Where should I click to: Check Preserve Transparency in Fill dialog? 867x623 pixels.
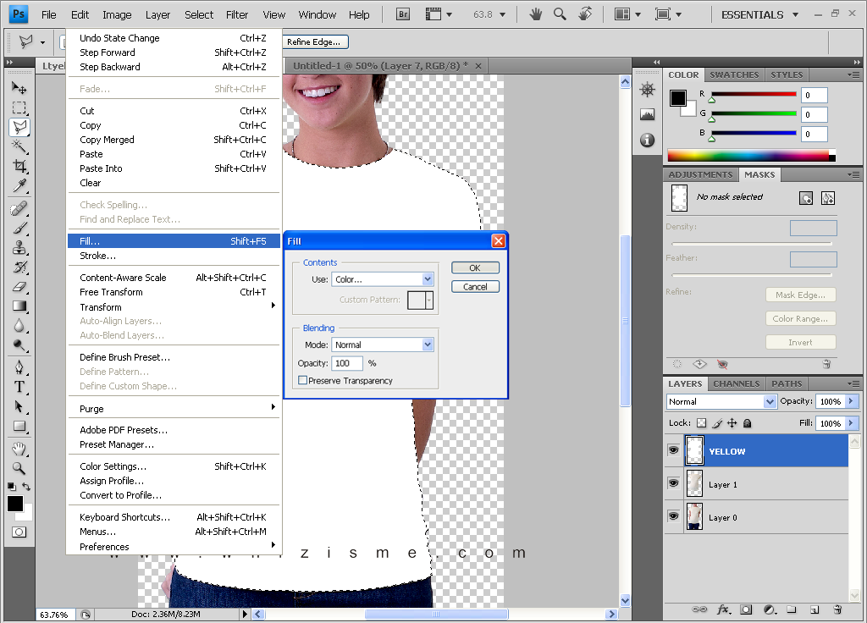pyautogui.click(x=302, y=380)
